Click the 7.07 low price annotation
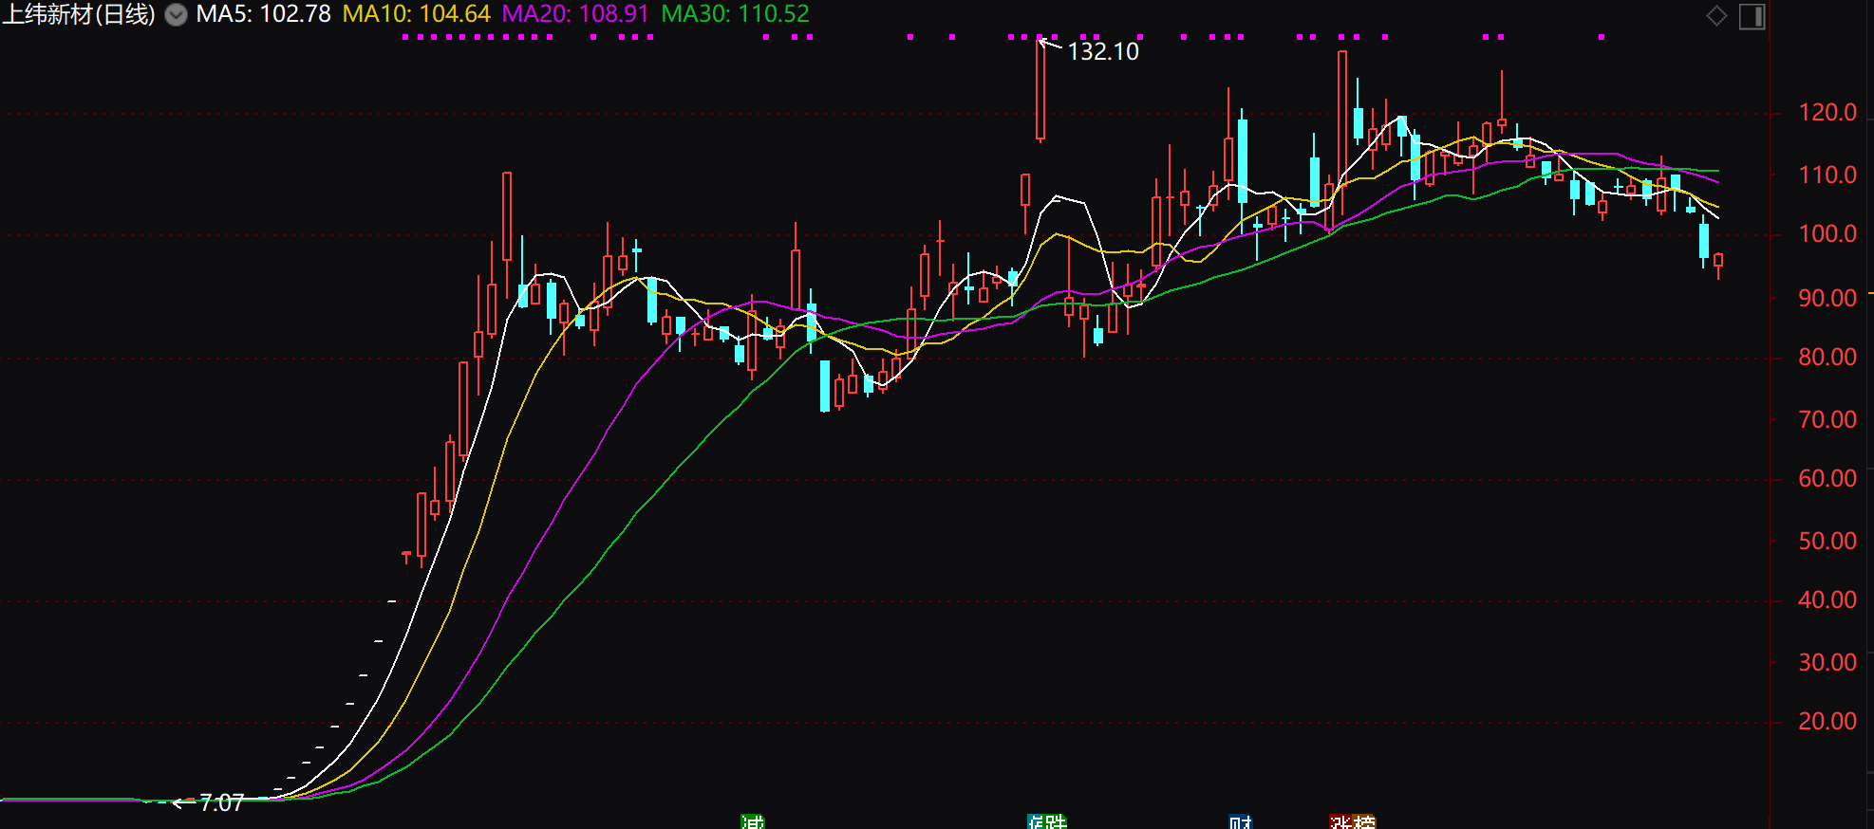1874x829 pixels. coord(222,803)
